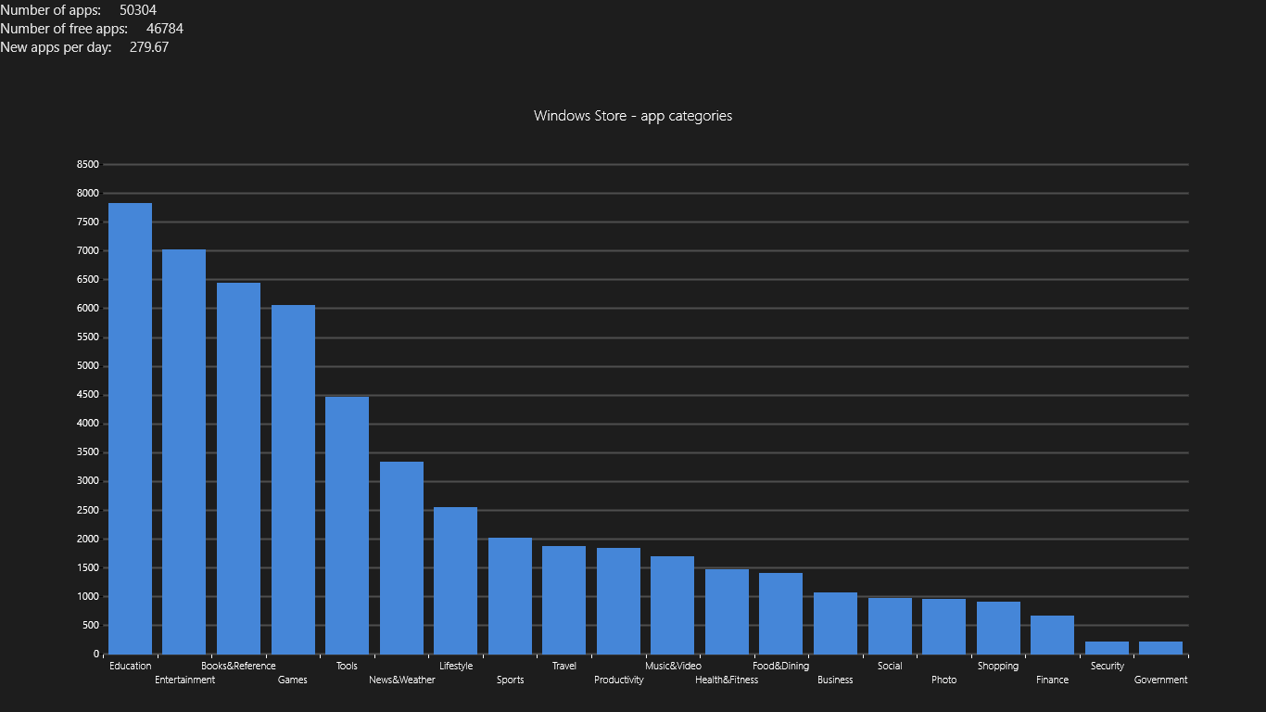
Task: Click the 'Number of free apps' label
Action: (x=64, y=29)
